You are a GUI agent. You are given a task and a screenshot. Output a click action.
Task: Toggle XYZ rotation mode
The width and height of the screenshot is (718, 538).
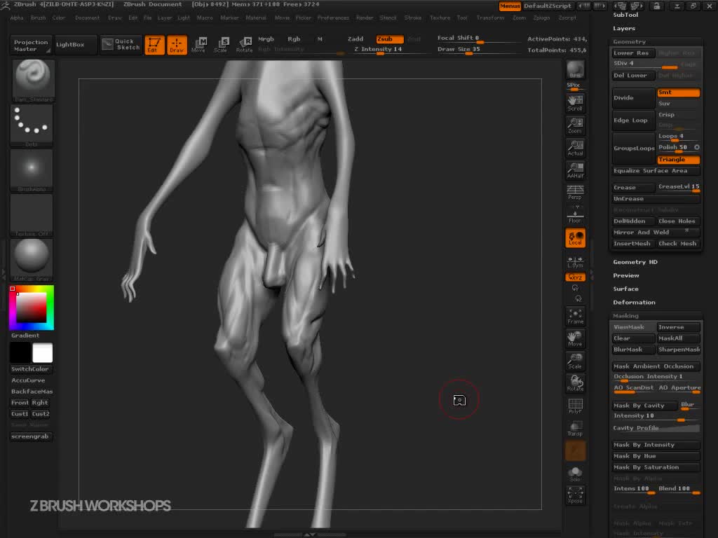click(575, 277)
